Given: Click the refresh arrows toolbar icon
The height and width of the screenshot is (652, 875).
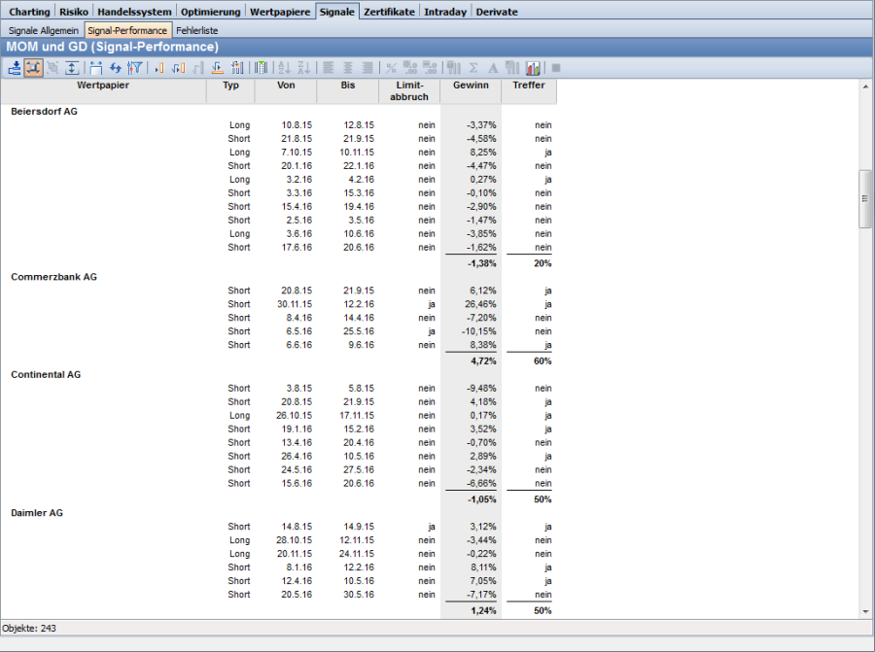Looking at the screenshot, I should coord(116,68).
